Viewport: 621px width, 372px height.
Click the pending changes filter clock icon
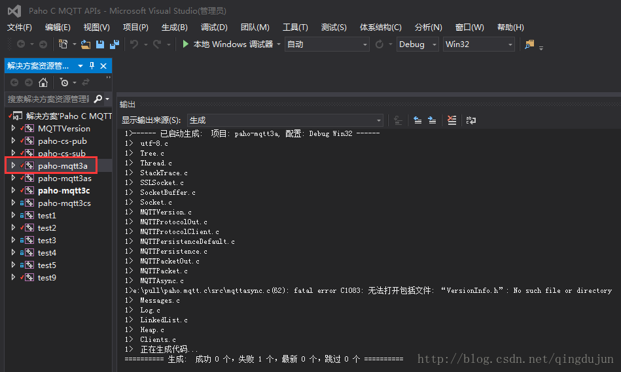63,82
